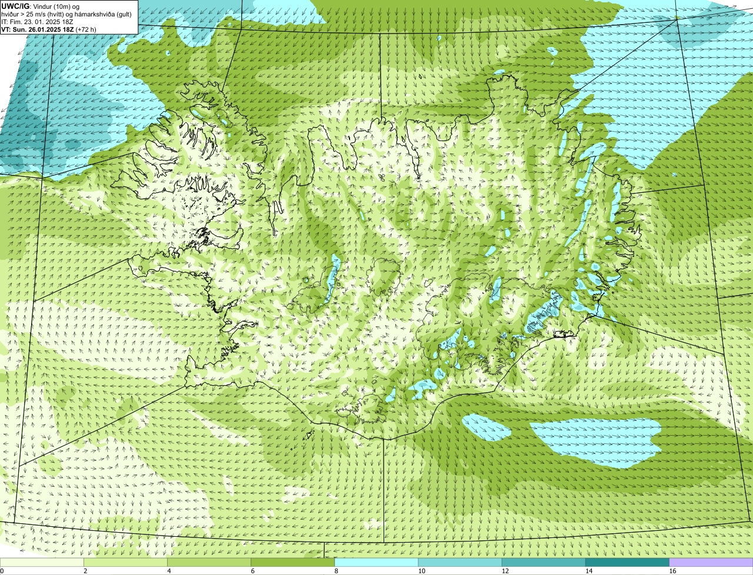The image size is (753, 575).
Task: Click the legend tick label '12'
Action: click(505, 571)
